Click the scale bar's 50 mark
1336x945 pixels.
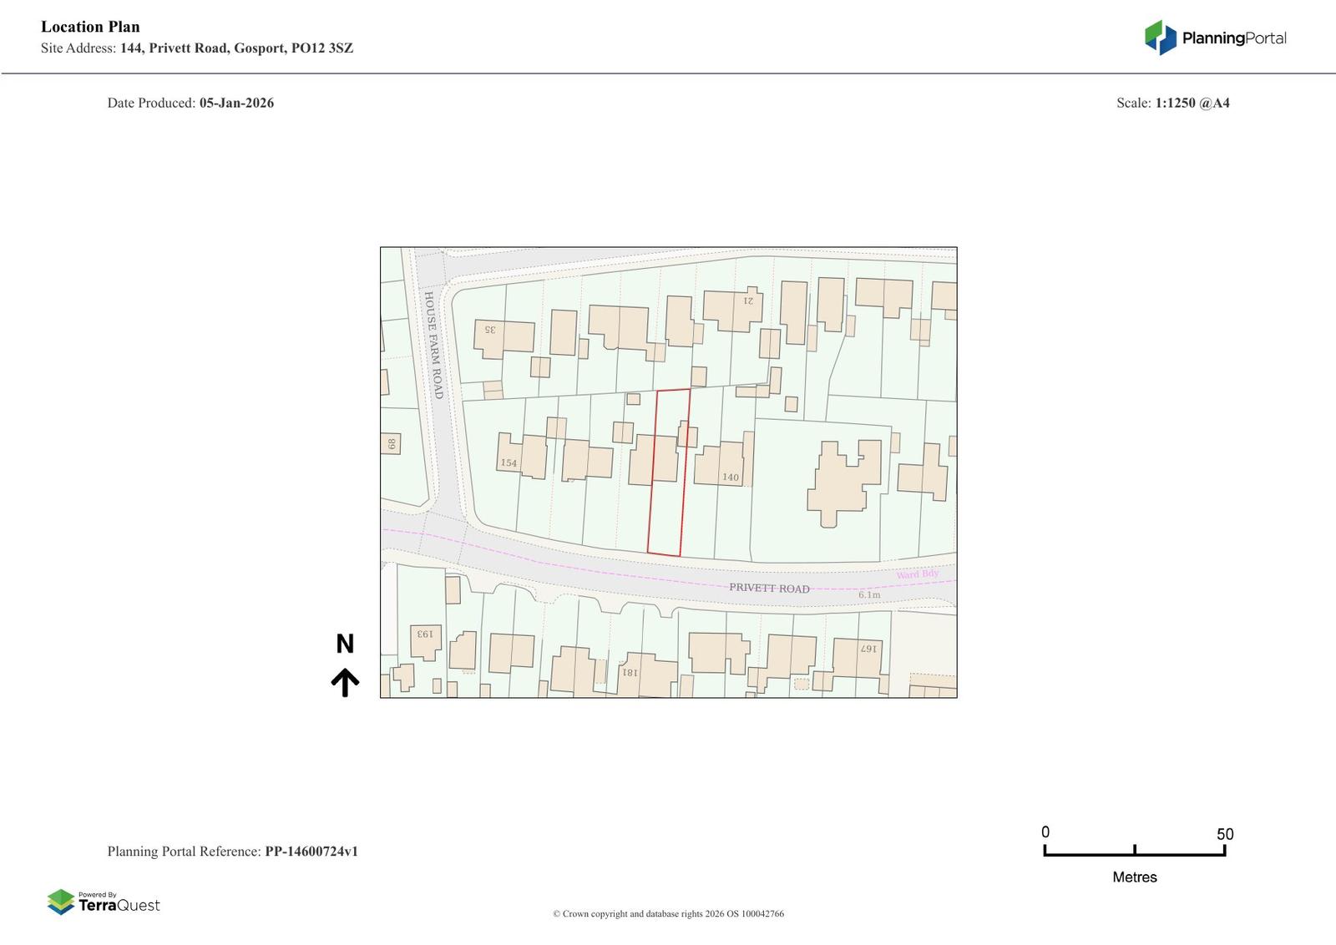coord(1224,834)
